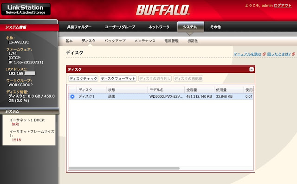This screenshot has width=297, height=184.
Task: Click the ディスク page heading
Action: click(75, 52)
